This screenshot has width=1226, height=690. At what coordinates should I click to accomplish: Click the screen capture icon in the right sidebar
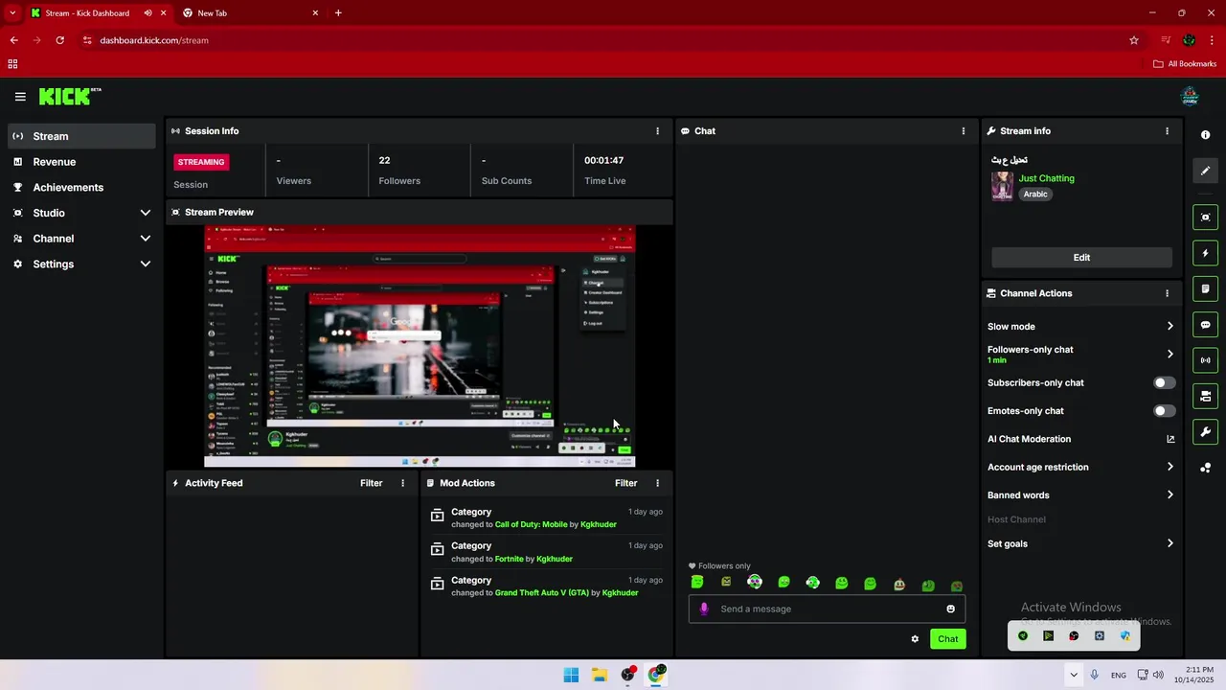(x=1206, y=218)
